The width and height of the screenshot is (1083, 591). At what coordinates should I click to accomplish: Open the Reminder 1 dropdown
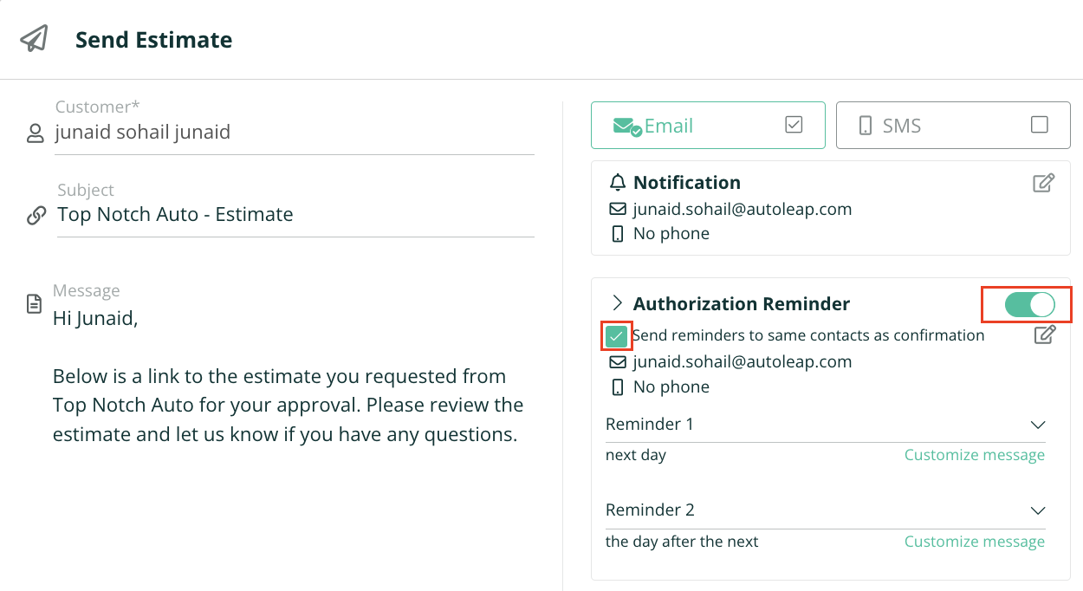pos(1037,425)
